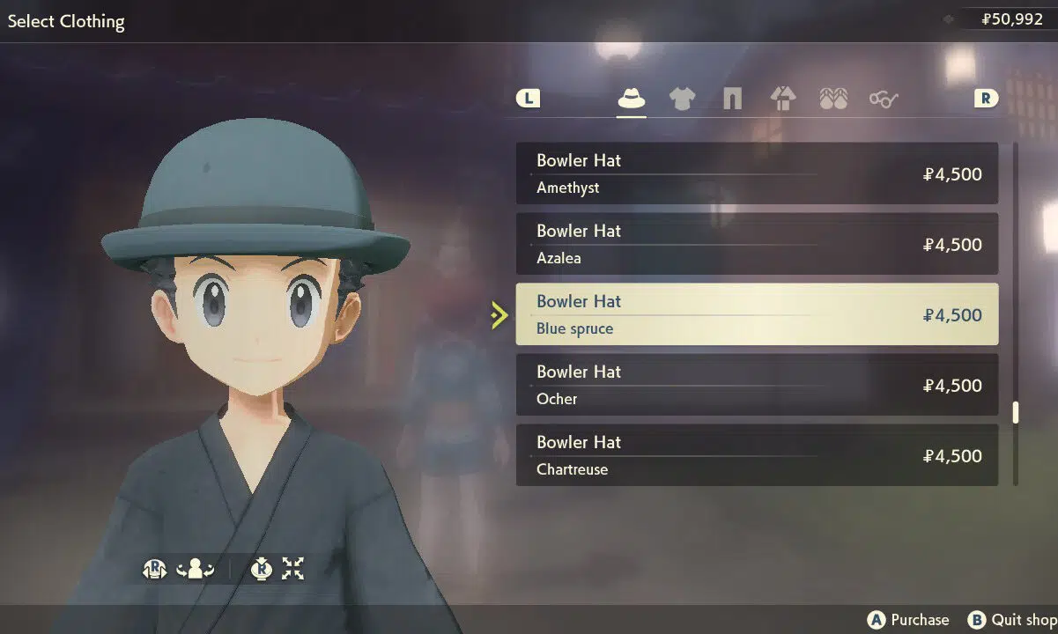The image size is (1058, 634).
Task: Pick the Ocher Bowler Hat row
Action: tap(757, 385)
